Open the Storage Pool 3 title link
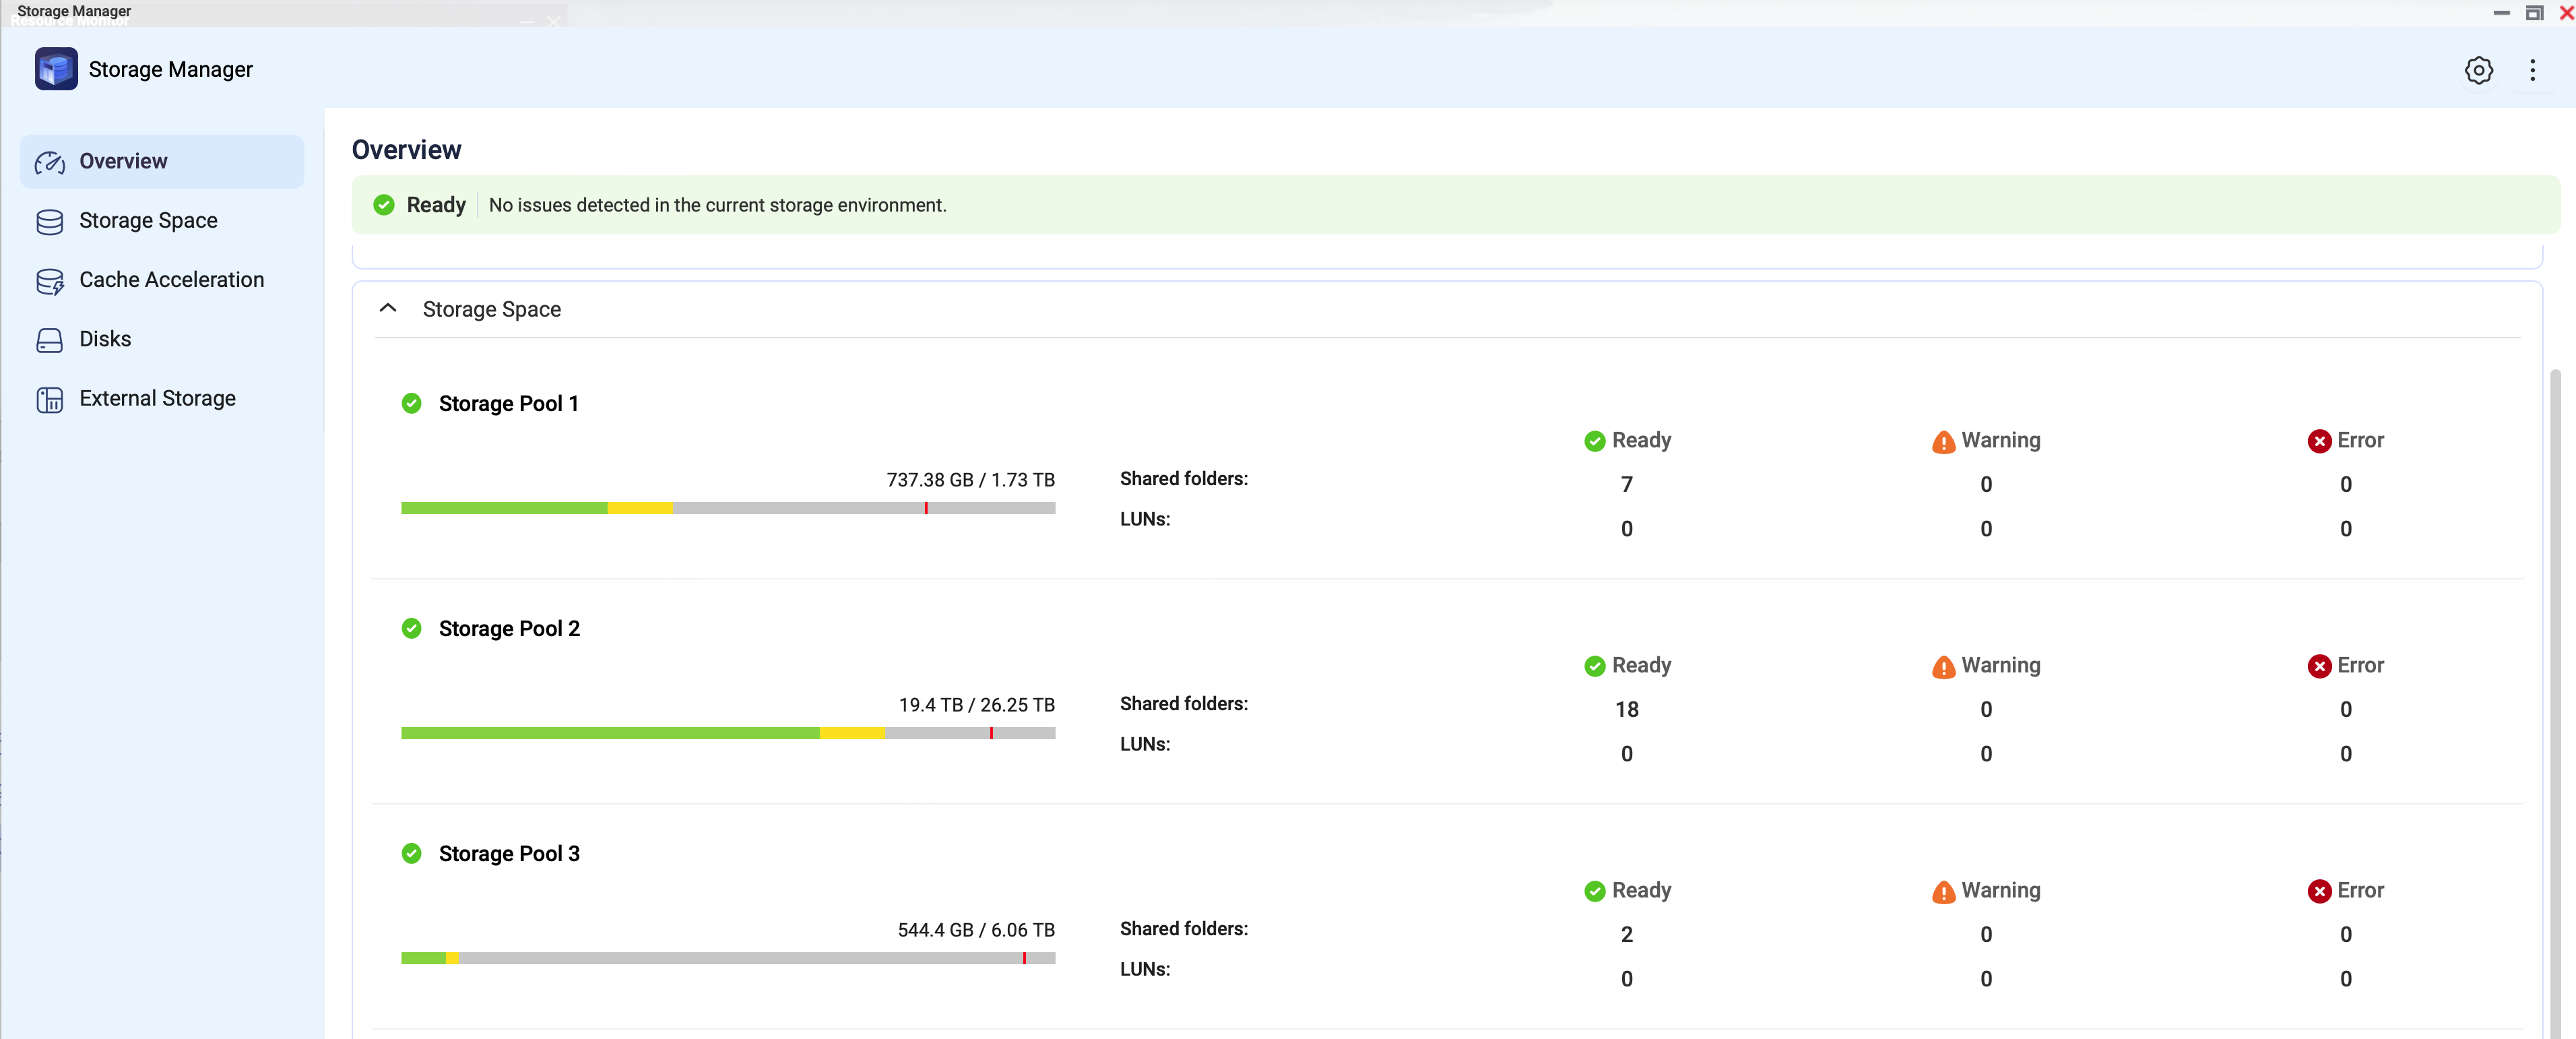This screenshot has width=2576, height=1039. tap(508, 853)
